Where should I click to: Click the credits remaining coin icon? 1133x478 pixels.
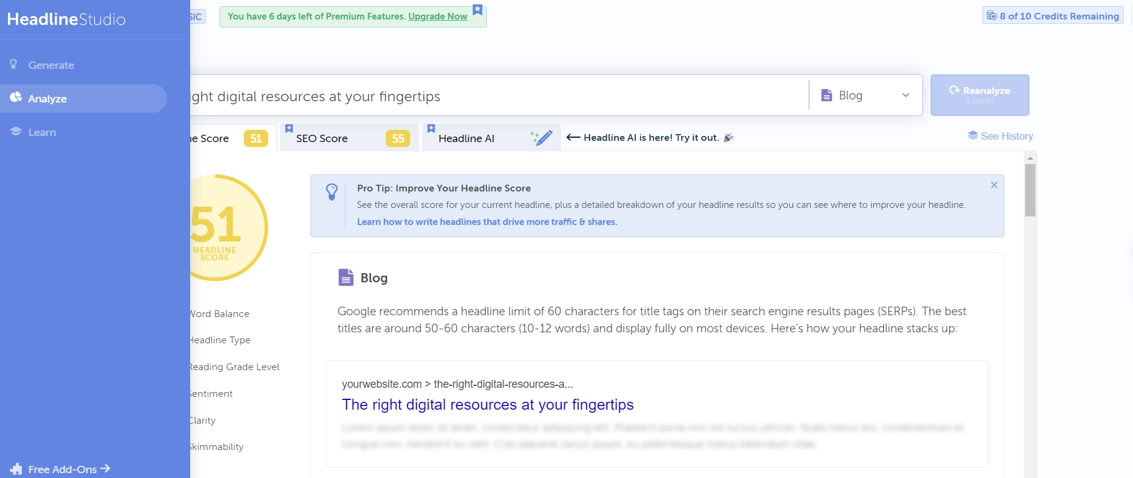tap(992, 16)
